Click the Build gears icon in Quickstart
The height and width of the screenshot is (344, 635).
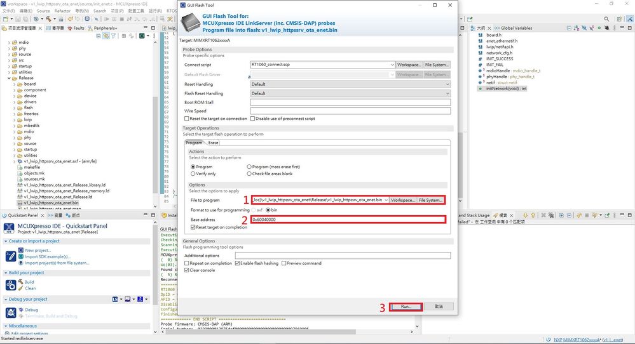[11, 285]
